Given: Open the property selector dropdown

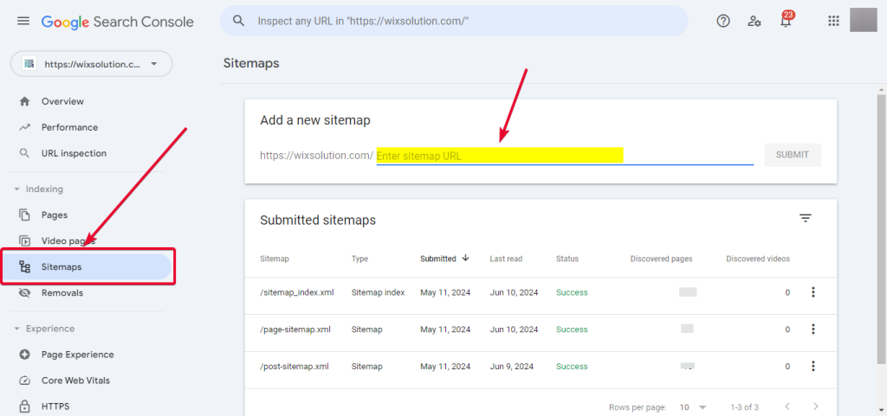Looking at the screenshot, I should pyautogui.click(x=92, y=64).
